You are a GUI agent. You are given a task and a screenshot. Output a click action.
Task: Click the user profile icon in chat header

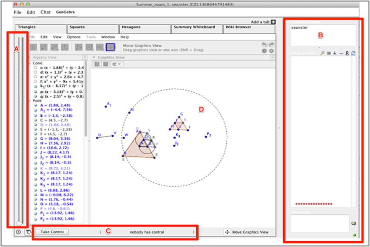(x=347, y=53)
